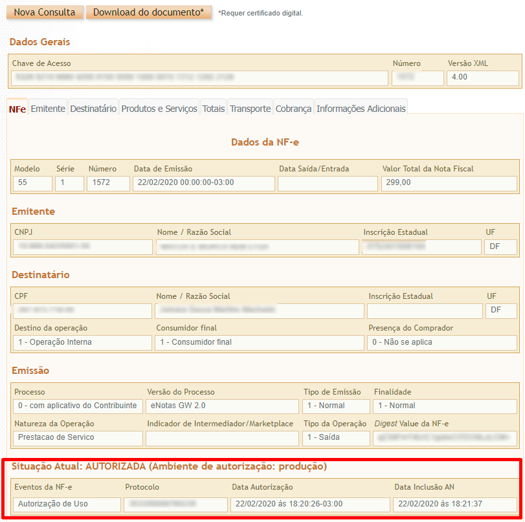Click the Valor Total field showing 299,00

coord(449,184)
